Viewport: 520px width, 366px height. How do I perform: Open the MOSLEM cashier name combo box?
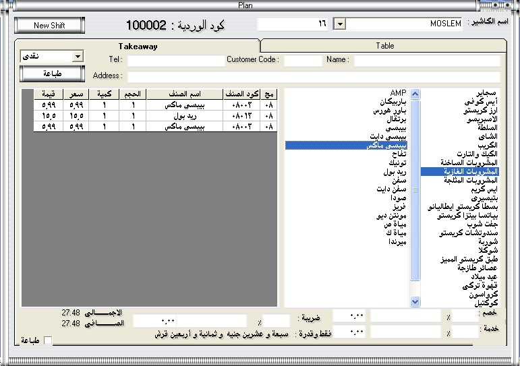[405, 24]
